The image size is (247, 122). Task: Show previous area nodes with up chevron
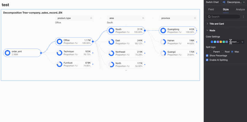pyautogui.click(x=126, y=25)
